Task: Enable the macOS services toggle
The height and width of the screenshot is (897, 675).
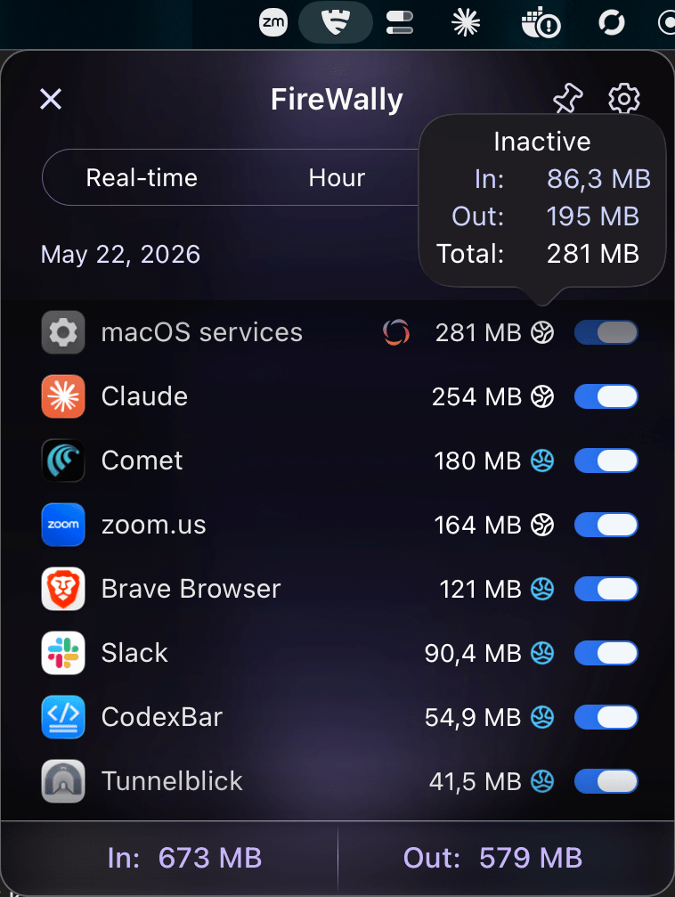Action: (x=606, y=332)
